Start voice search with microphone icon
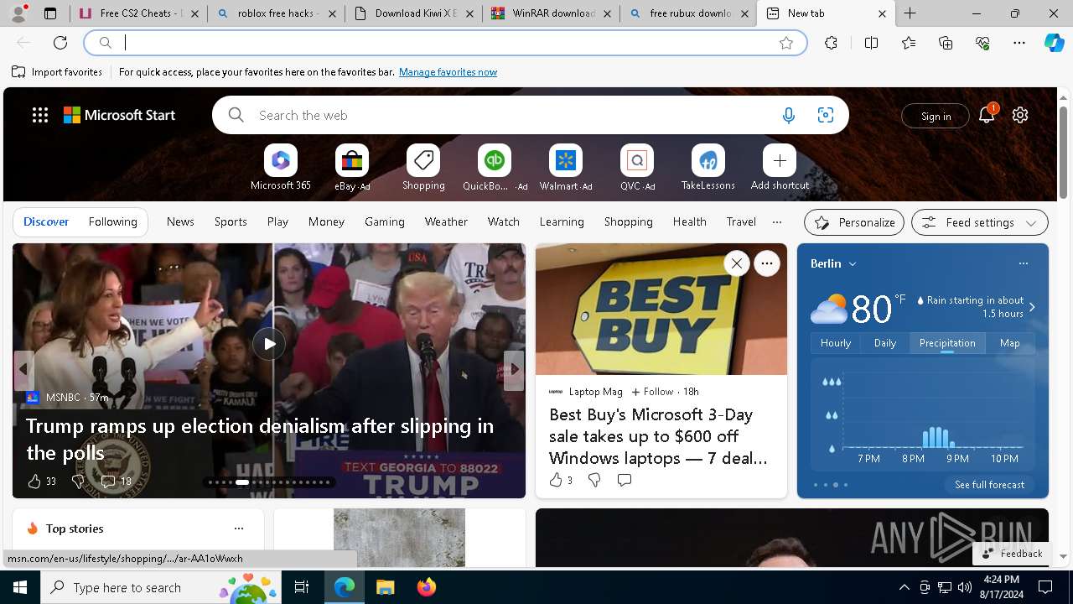Screen dimensions: 1073x604 788,115
